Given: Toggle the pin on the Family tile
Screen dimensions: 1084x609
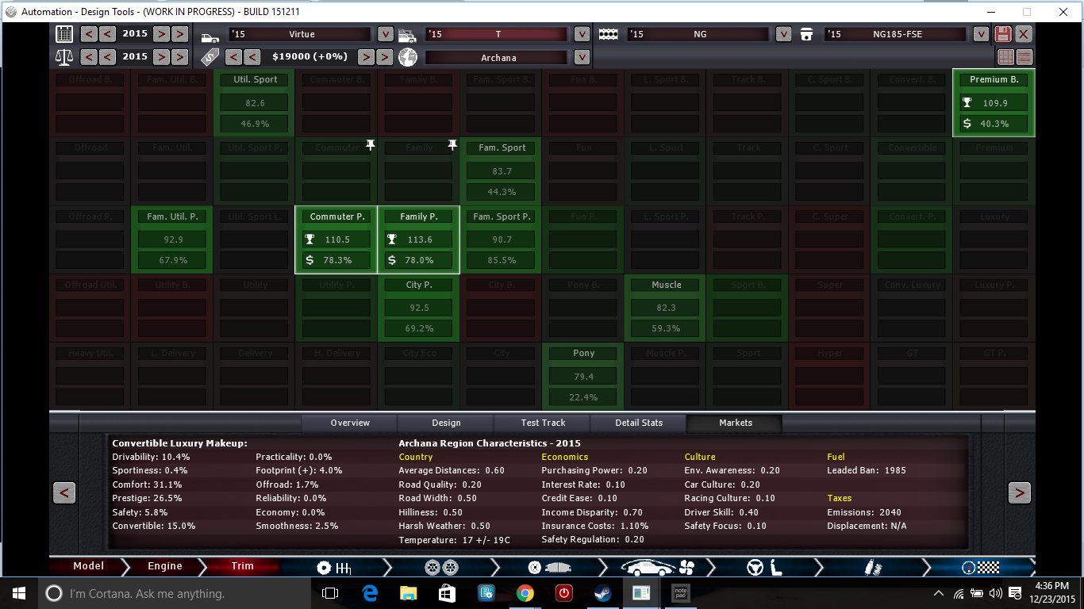Looking at the screenshot, I should click(452, 145).
